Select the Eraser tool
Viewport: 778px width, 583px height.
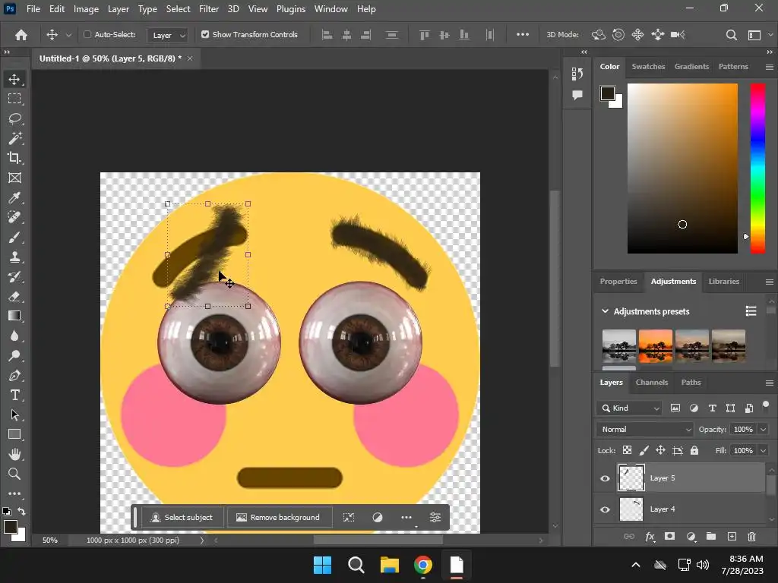pyautogui.click(x=14, y=297)
